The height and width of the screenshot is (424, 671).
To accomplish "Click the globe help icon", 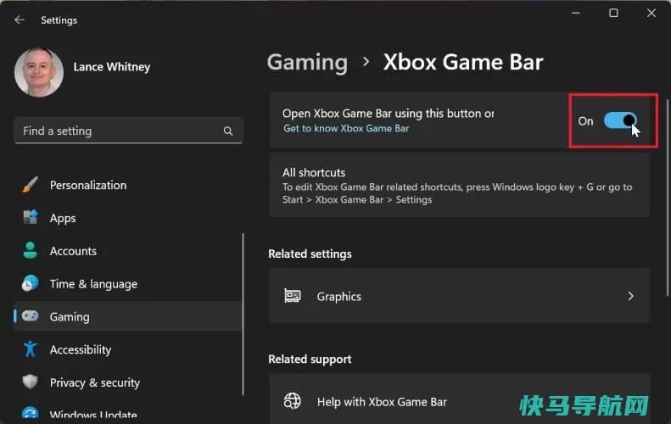I will click(293, 401).
